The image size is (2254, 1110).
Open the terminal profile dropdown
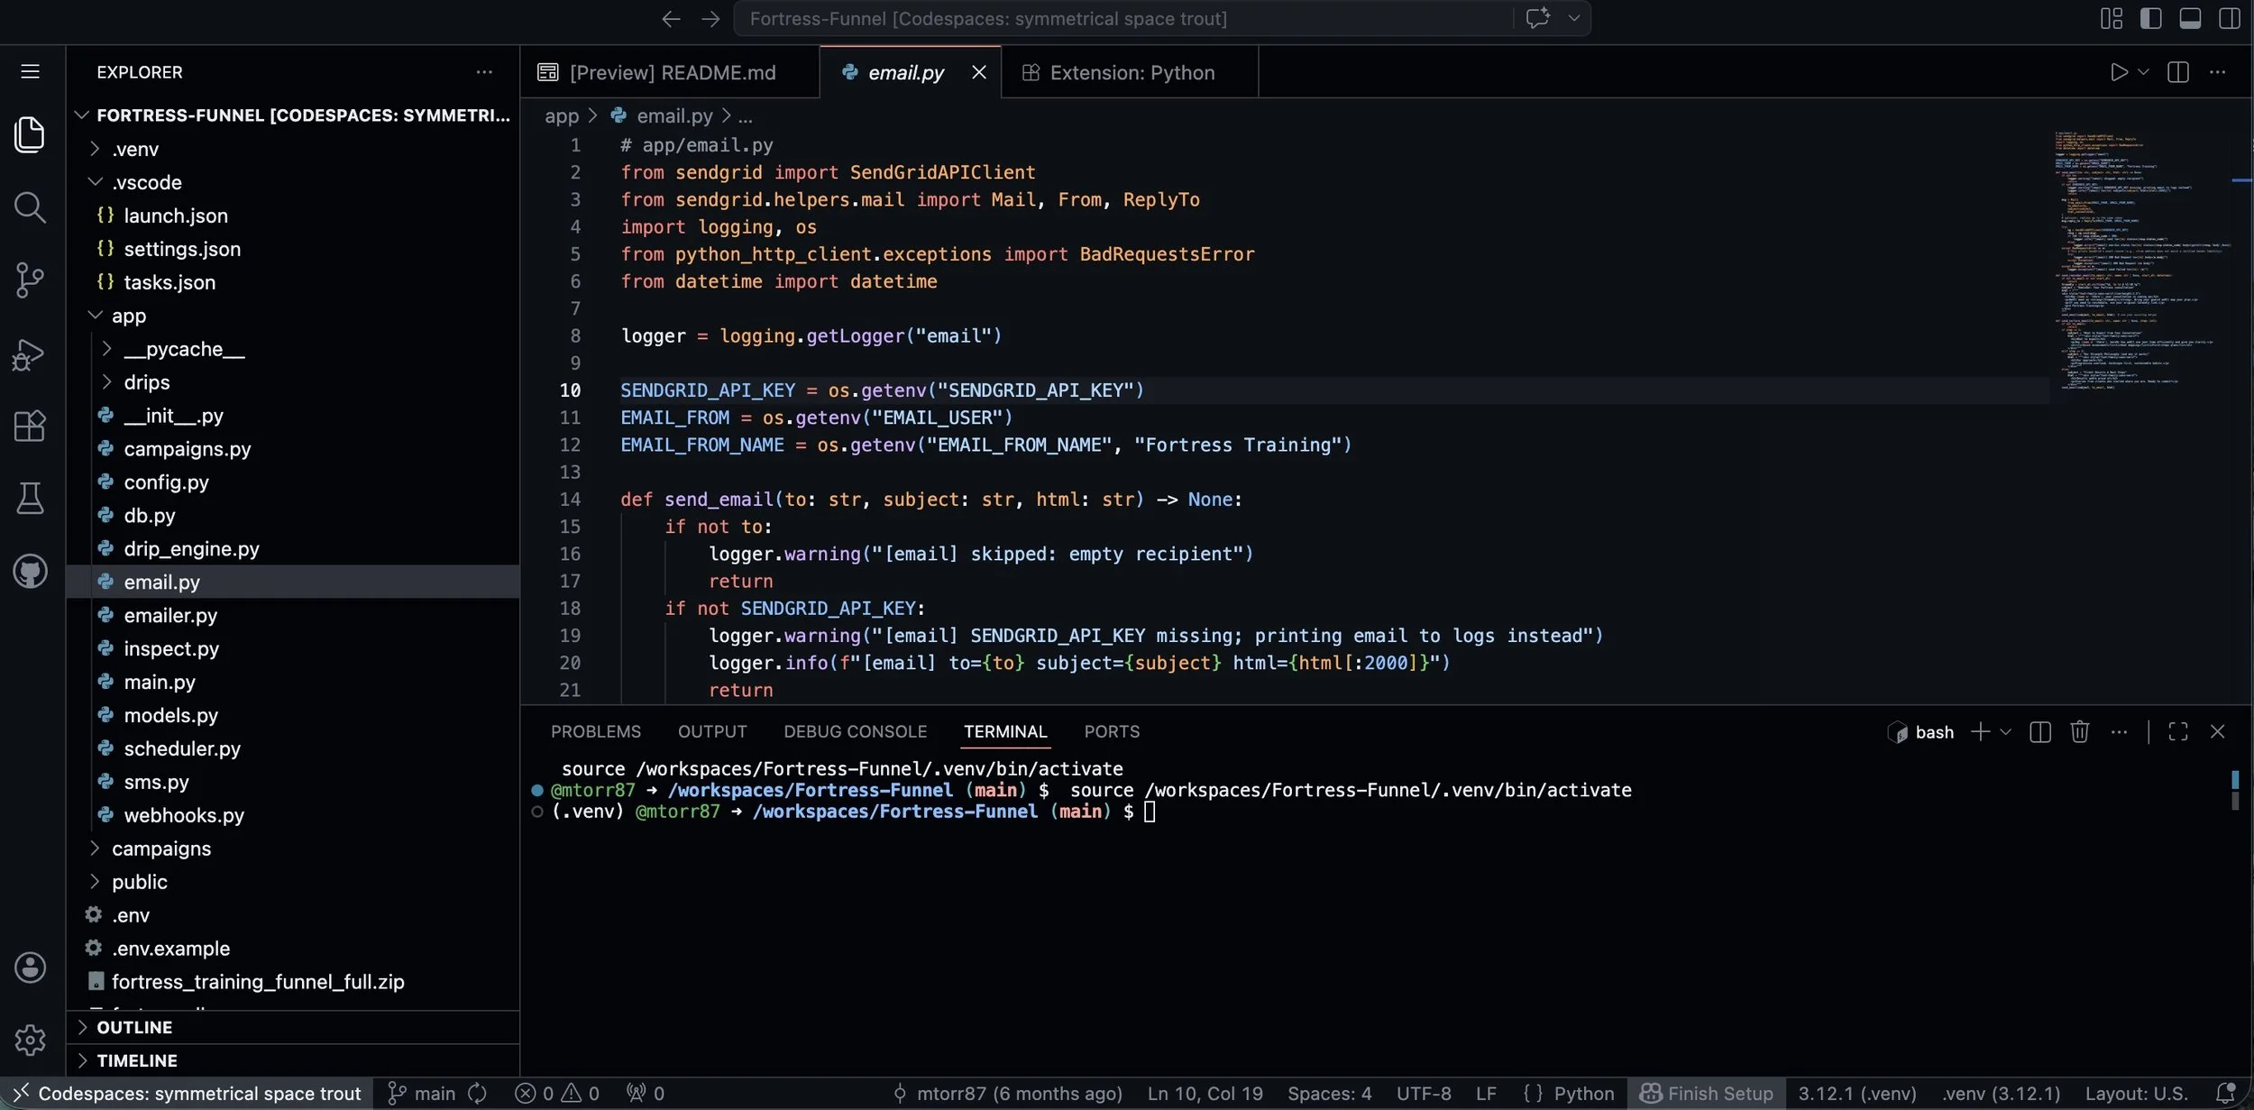(x=2006, y=731)
